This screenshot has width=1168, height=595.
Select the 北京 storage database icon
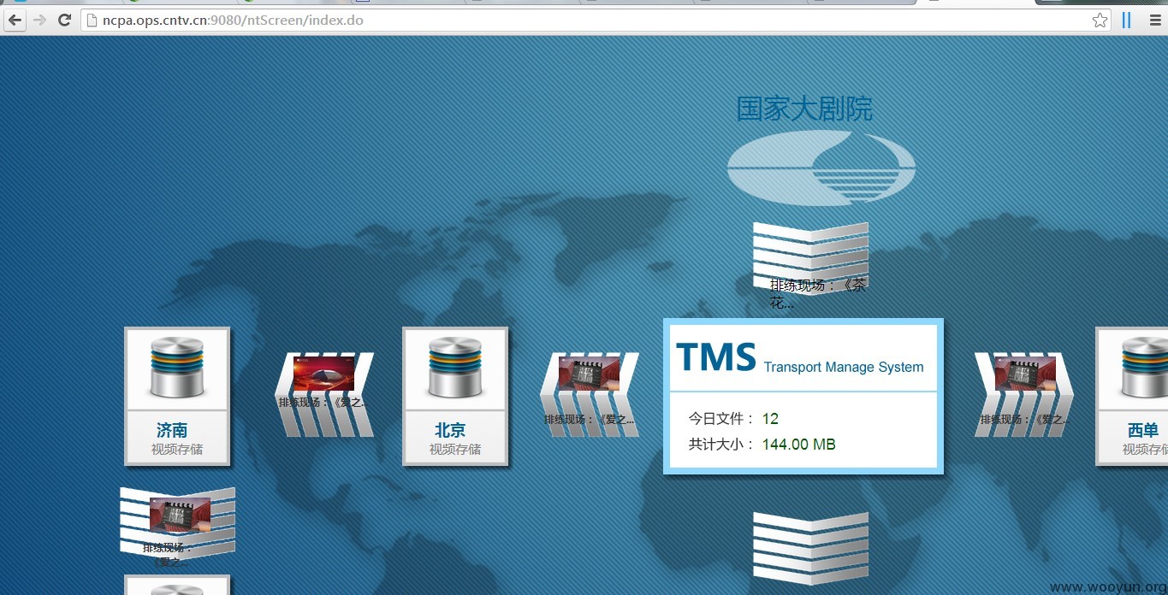click(x=455, y=368)
